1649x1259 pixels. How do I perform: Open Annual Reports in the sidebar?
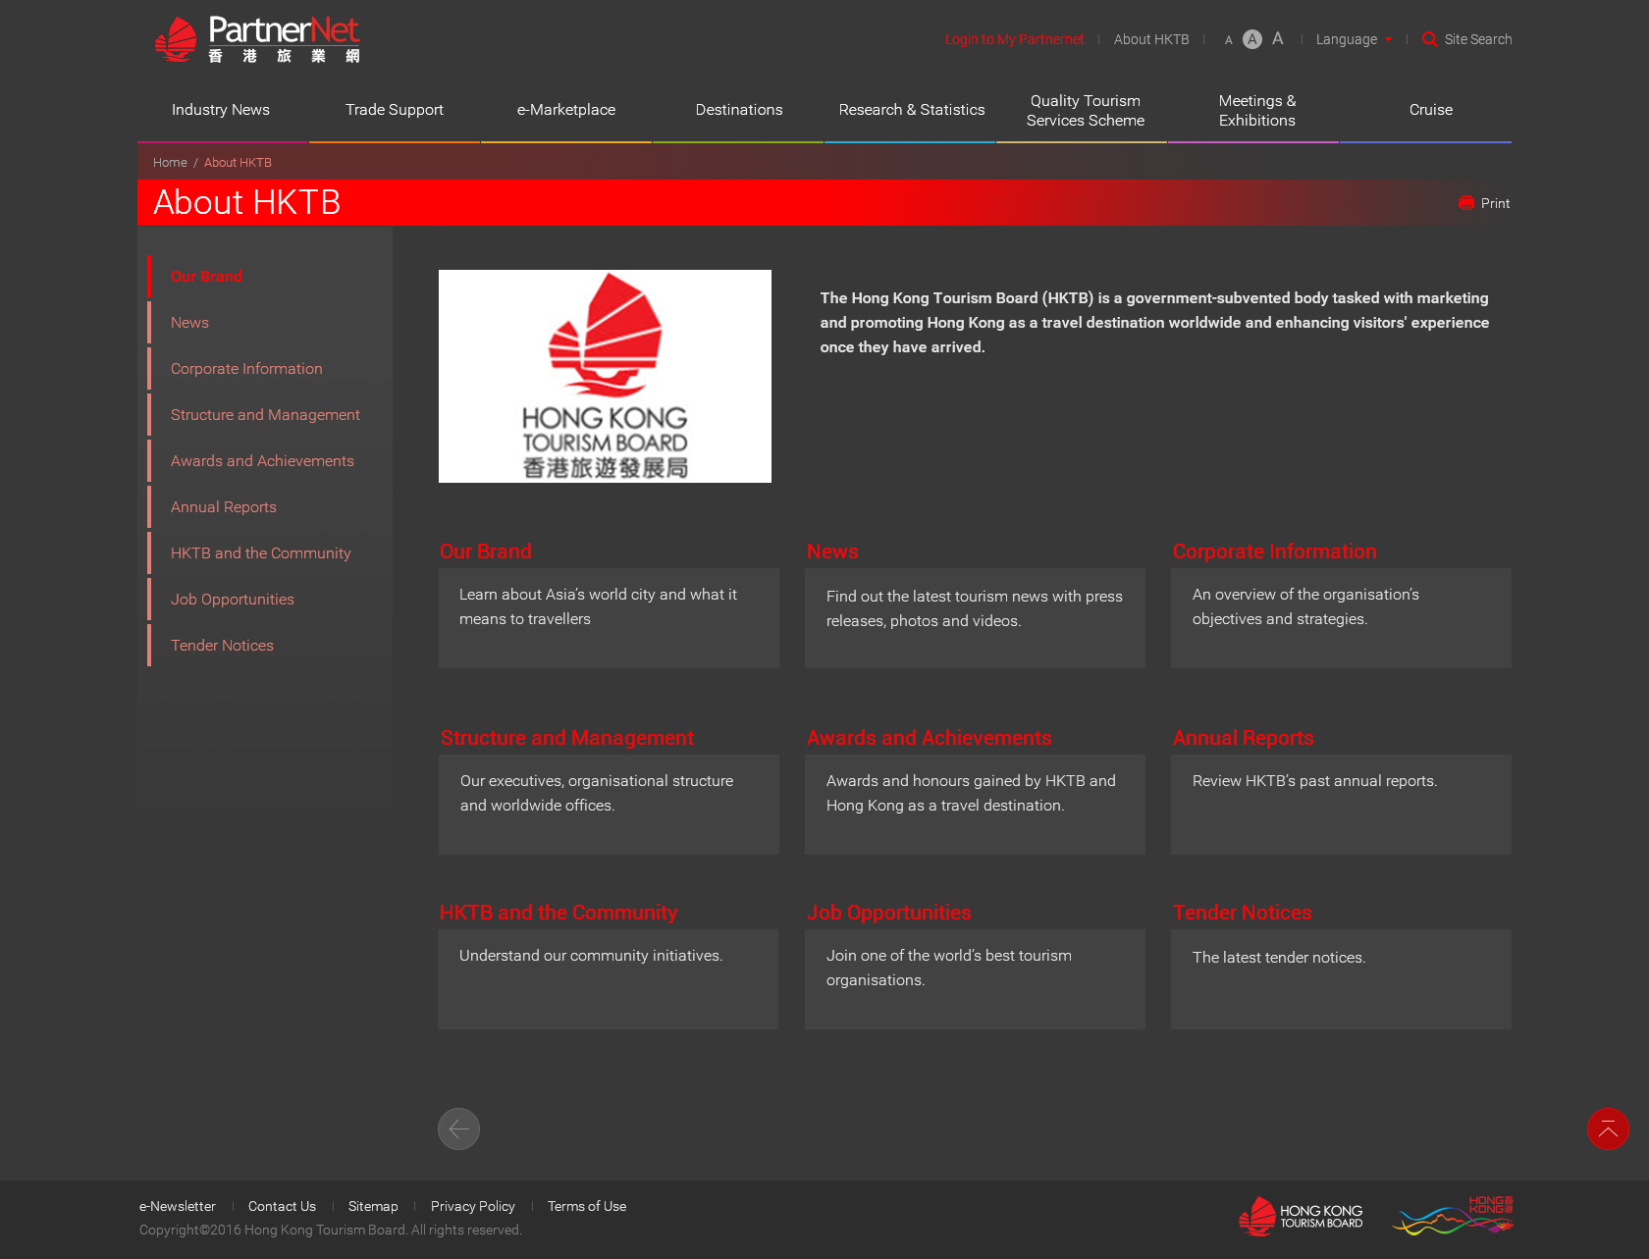tap(224, 507)
